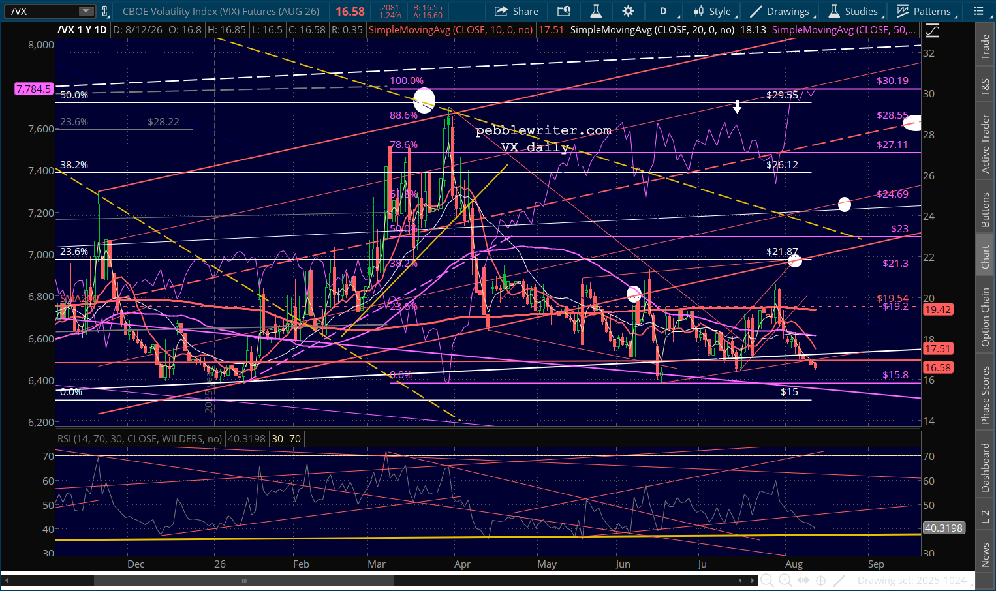
Task: Open the Phase Scores sidebar tab
Action: pos(986,395)
